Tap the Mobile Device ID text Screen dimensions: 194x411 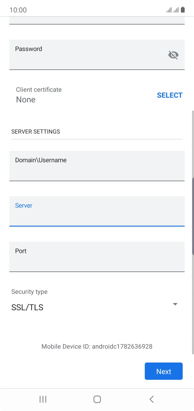[x=97, y=346]
